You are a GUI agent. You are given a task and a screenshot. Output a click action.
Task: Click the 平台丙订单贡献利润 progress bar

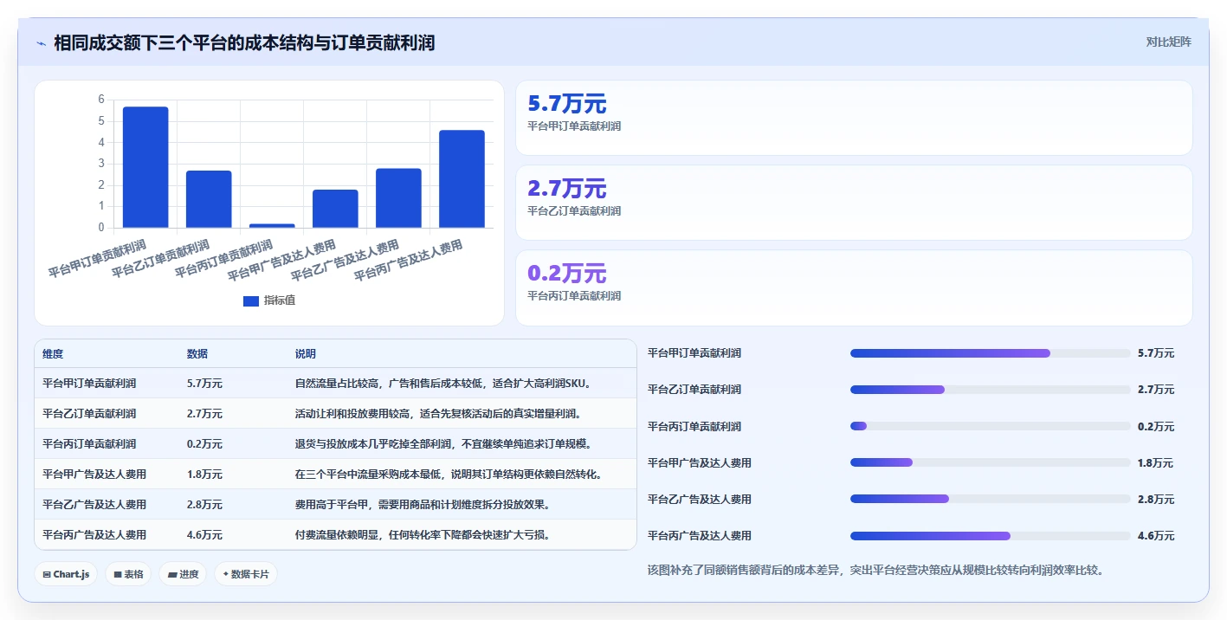click(991, 426)
